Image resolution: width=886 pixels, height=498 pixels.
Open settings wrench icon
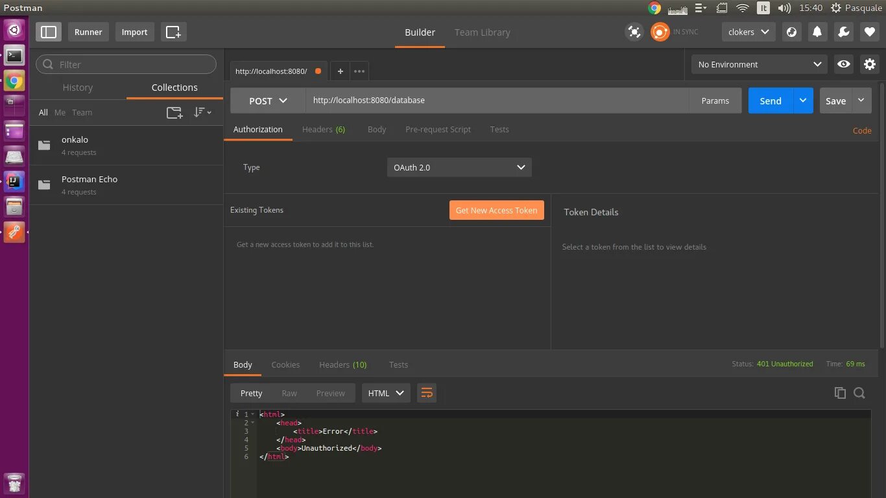pyautogui.click(x=843, y=32)
